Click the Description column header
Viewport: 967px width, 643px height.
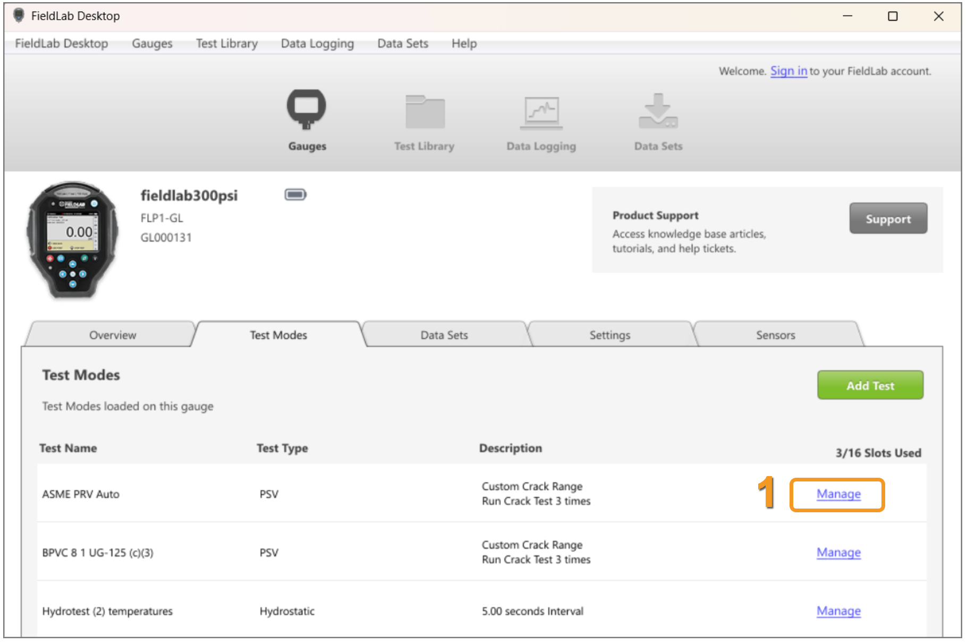pos(511,448)
